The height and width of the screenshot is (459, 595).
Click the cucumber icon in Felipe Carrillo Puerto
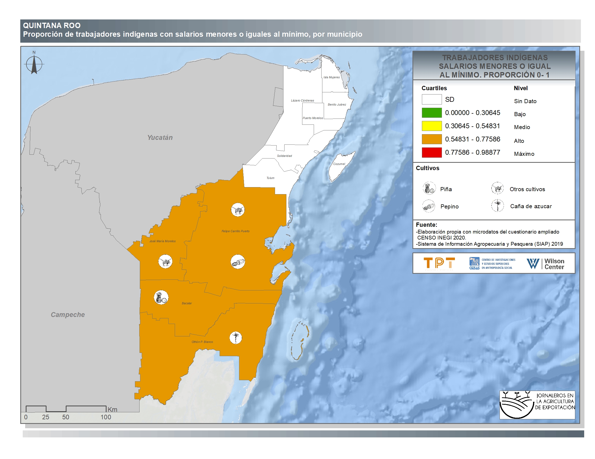click(238, 262)
